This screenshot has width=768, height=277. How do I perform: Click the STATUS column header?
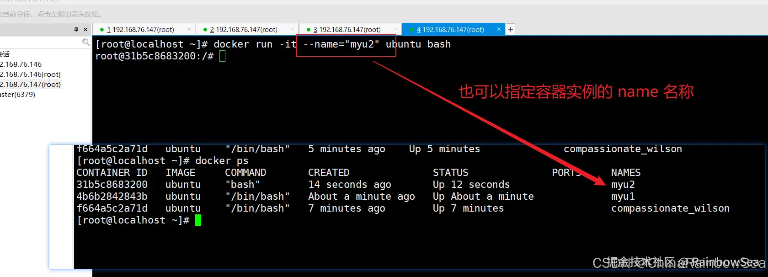tap(450, 173)
